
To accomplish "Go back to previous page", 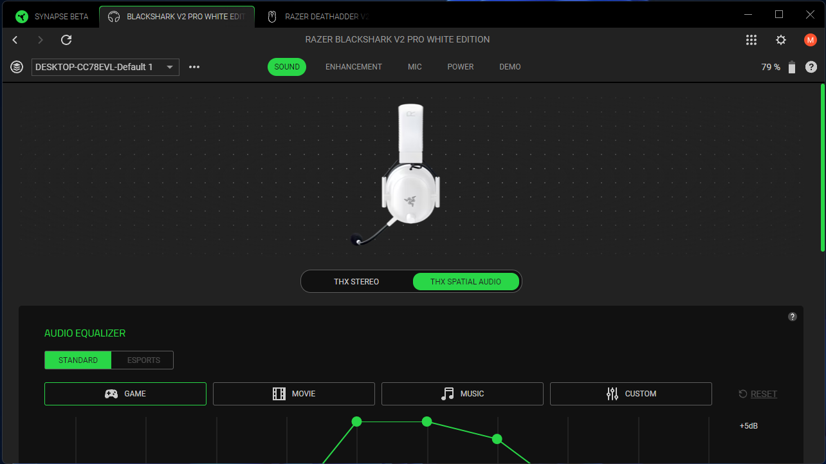I will pyautogui.click(x=15, y=40).
